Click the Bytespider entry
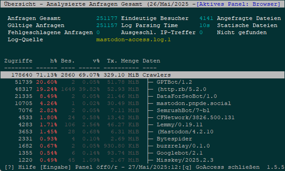285x171 pixels. coord(174,139)
